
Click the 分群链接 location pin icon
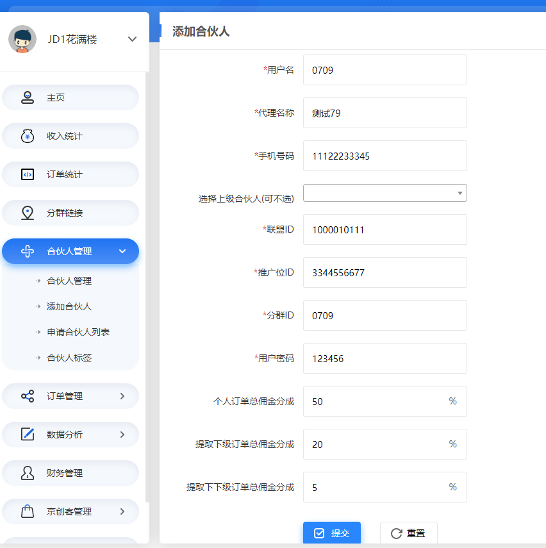(x=28, y=213)
